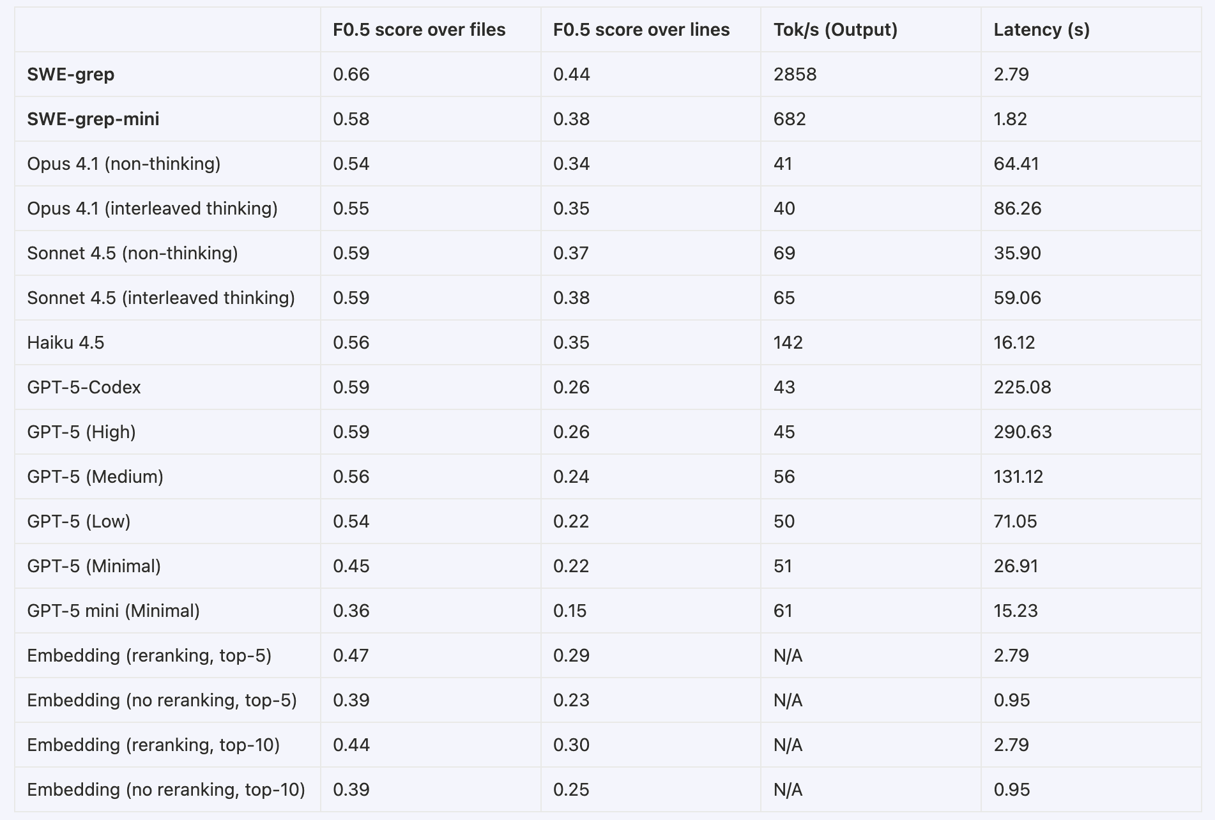This screenshot has width=1215, height=820.
Task: Click the N/A cell in Embedding reranking top-5 row
Action: click(788, 656)
